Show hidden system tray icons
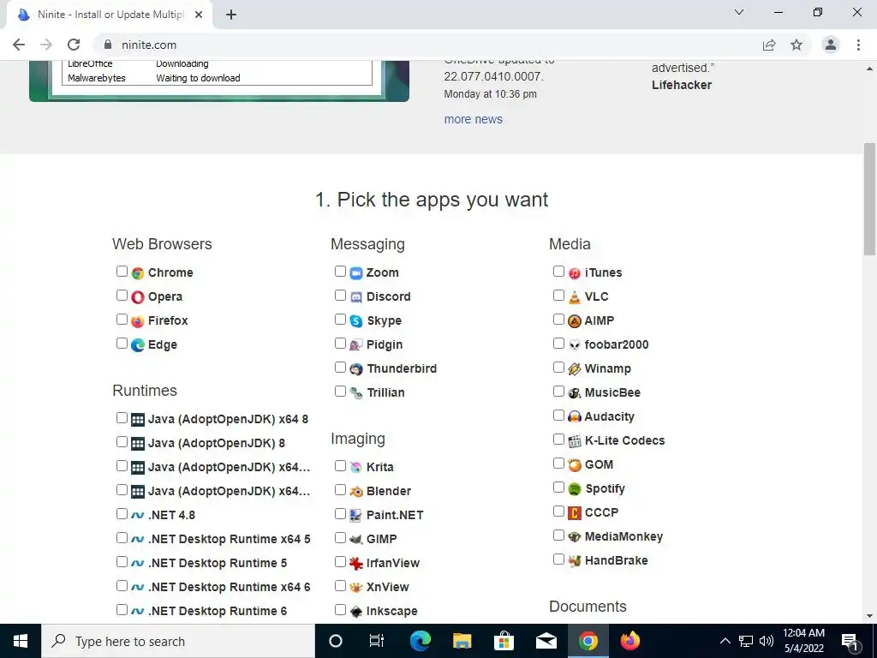Screen dimensions: 877x658 click(725, 641)
